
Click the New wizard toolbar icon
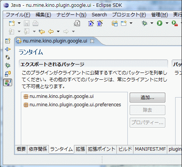[12, 23]
